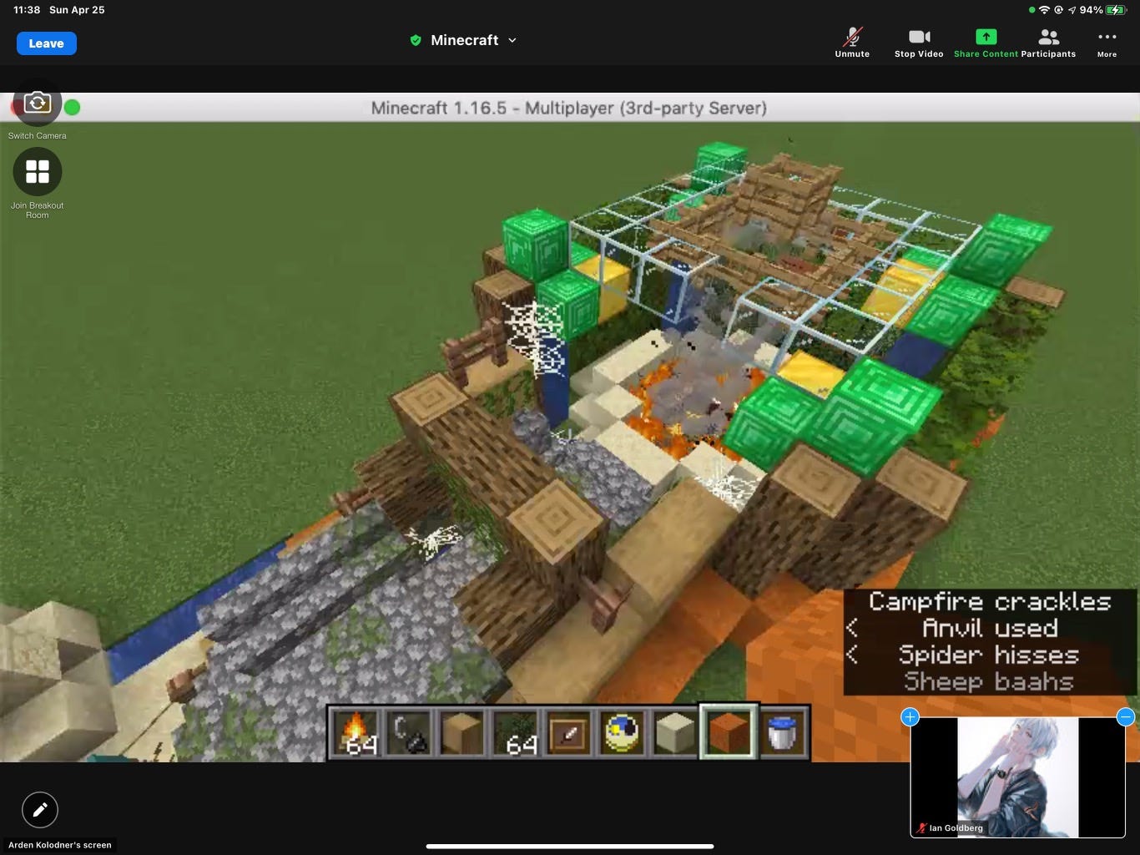The image size is (1140, 855).
Task: Tap the 11:38 clock in status bar
Action: click(27, 10)
